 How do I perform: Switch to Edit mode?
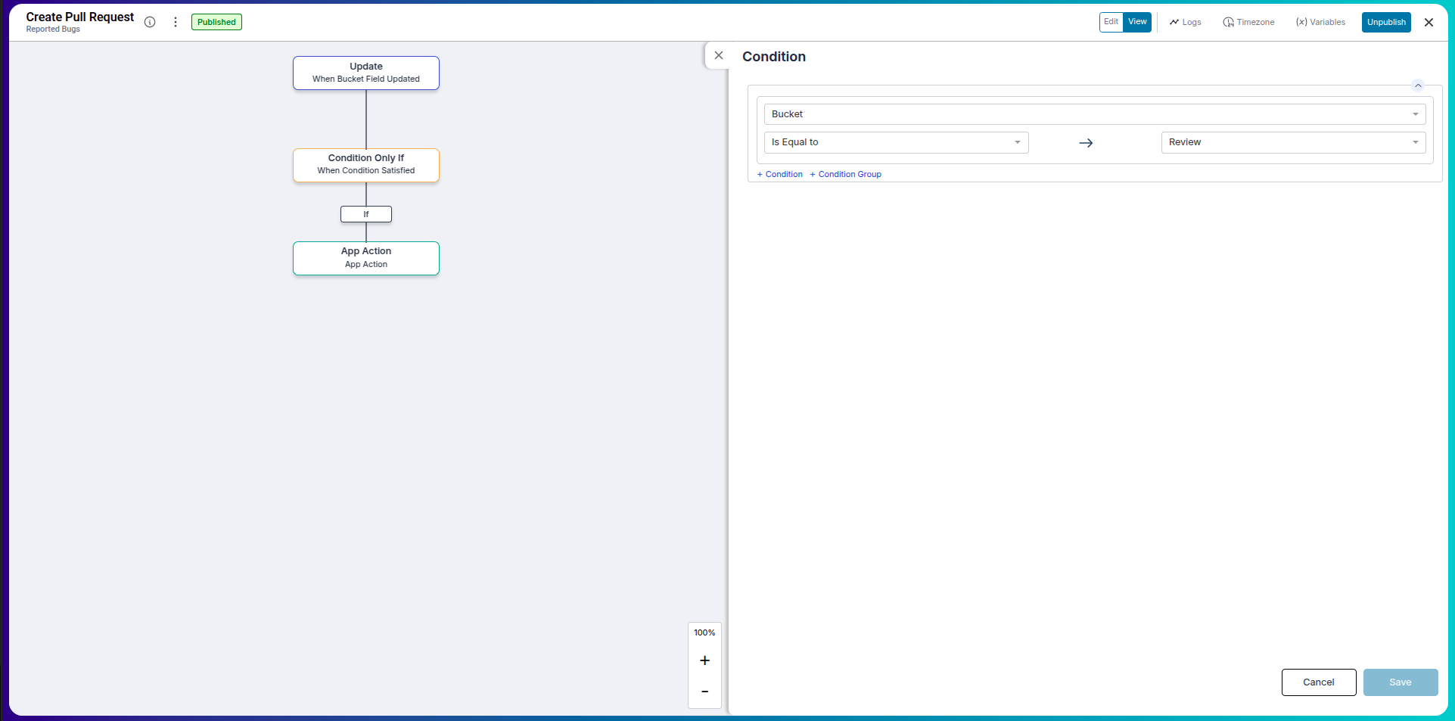pyautogui.click(x=1111, y=22)
